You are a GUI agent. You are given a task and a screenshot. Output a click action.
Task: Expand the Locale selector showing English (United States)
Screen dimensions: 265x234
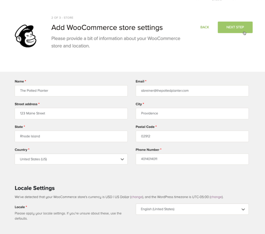[x=192, y=209]
